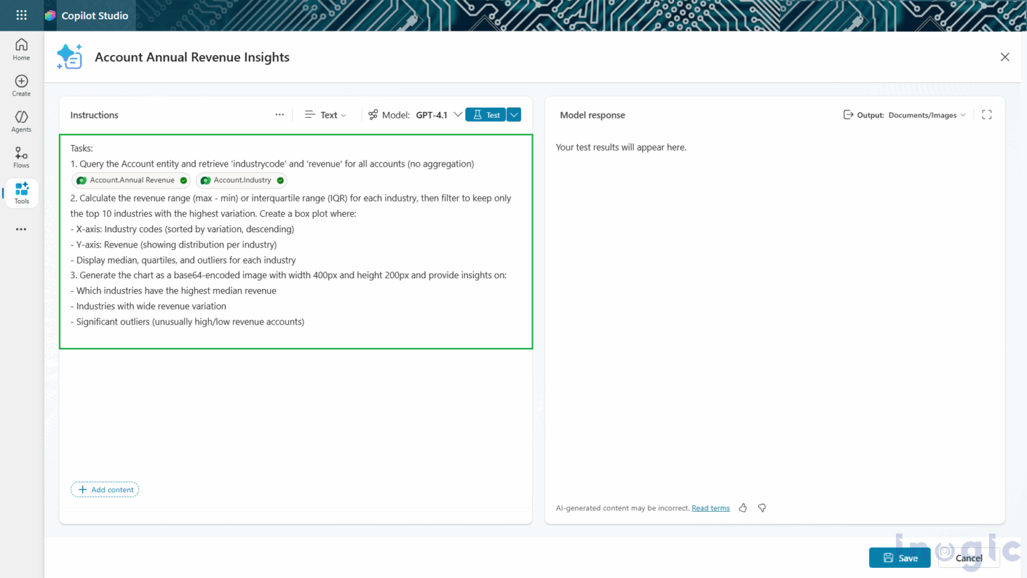Run the prompt with the Test button
Screen dimensions: 1027x578
485,114
